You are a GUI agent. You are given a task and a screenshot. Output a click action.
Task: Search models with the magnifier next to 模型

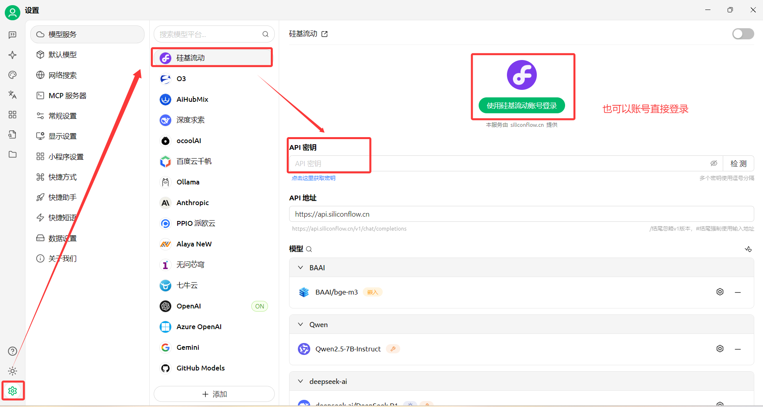[309, 249]
